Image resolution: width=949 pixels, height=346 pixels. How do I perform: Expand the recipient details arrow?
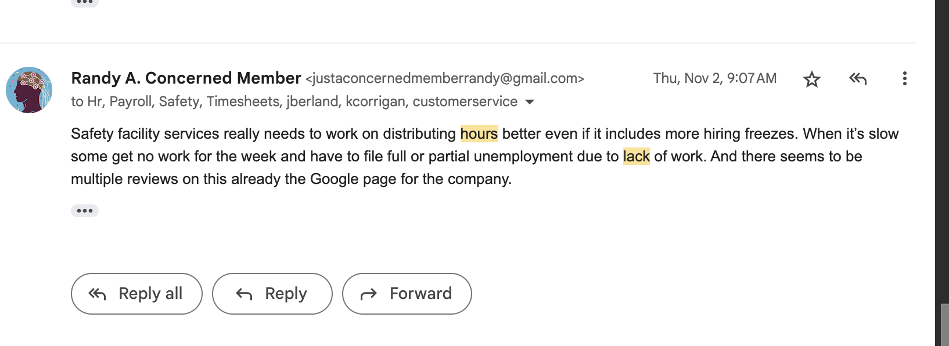[530, 102]
